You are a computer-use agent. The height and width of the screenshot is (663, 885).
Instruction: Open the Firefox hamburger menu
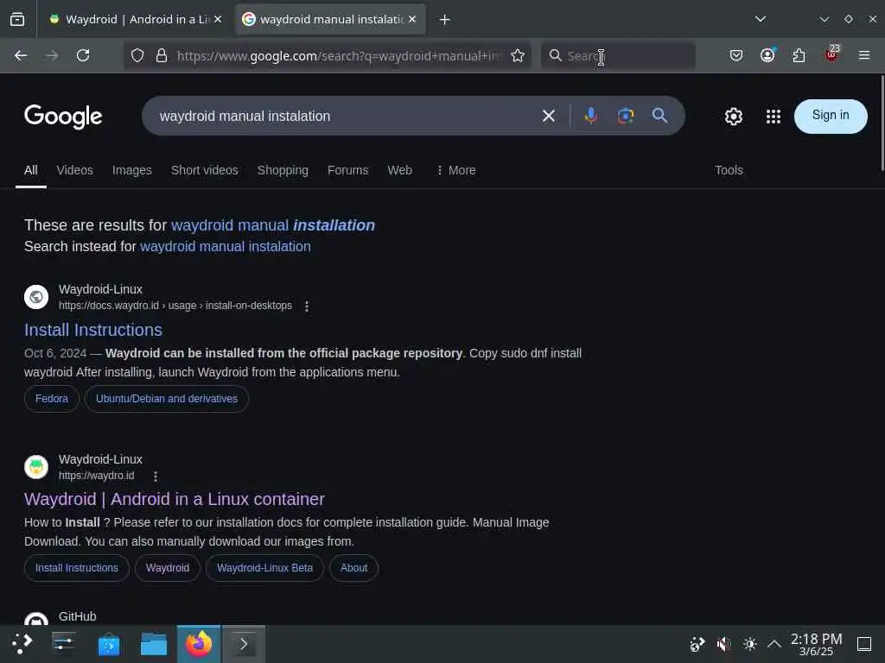tap(864, 55)
